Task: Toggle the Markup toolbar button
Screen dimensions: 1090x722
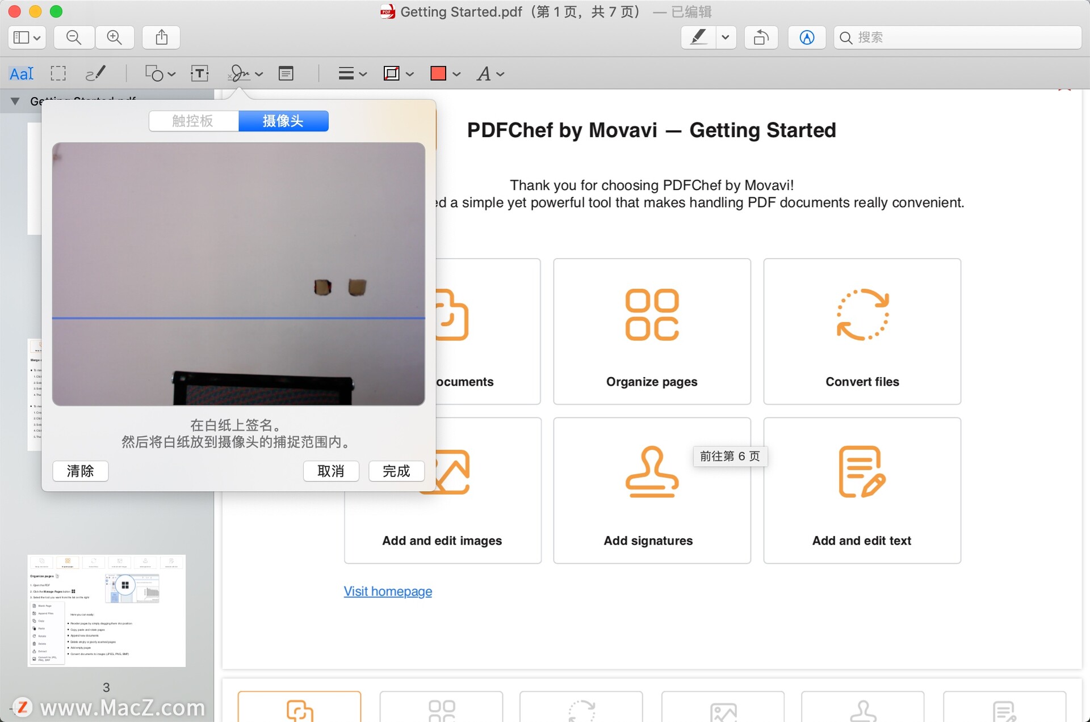Action: pos(807,37)
